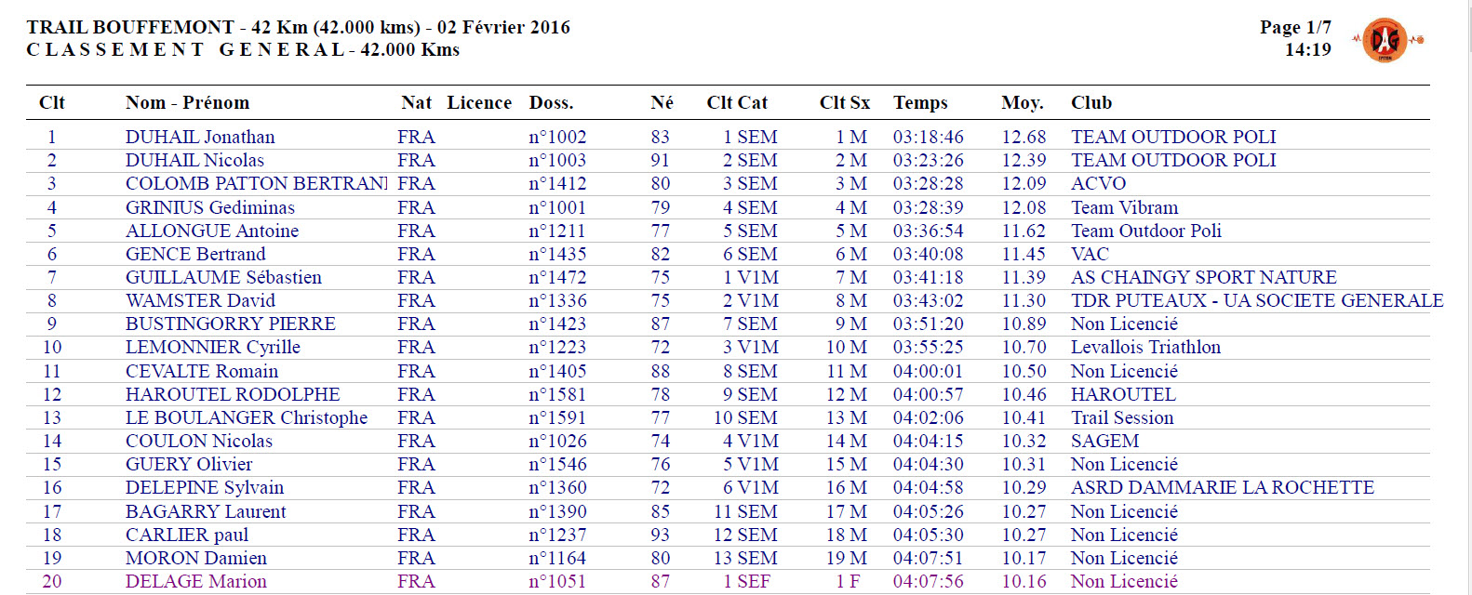
Task: Click the 'Moy.' column header
Action: pos(1022,102)
